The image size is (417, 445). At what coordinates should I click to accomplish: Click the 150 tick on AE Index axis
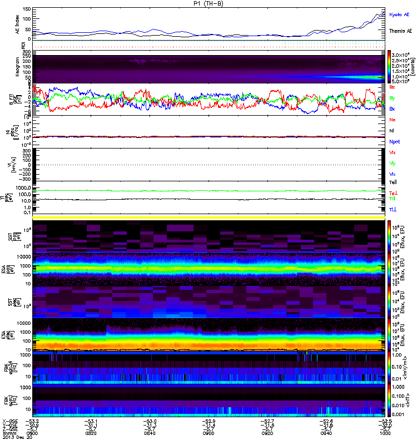[27, 9]
